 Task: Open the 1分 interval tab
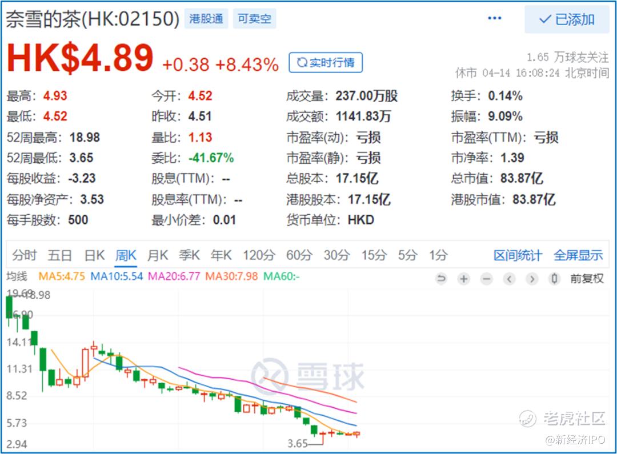[x=438, y=255]
